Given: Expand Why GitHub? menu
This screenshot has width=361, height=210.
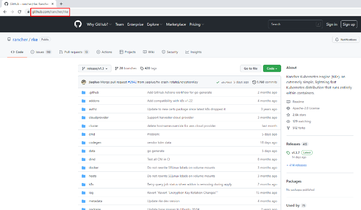Looking at the screenshot, I should pyautogui.click(x=99, y=24).
